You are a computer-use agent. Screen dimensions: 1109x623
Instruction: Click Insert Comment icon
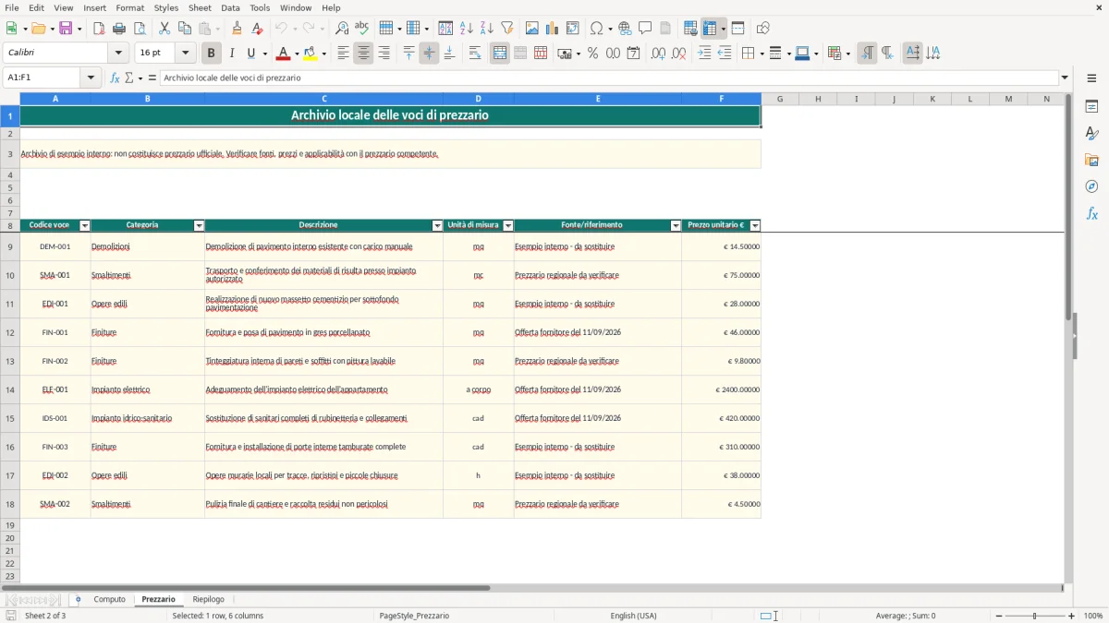tap(645, 29)
